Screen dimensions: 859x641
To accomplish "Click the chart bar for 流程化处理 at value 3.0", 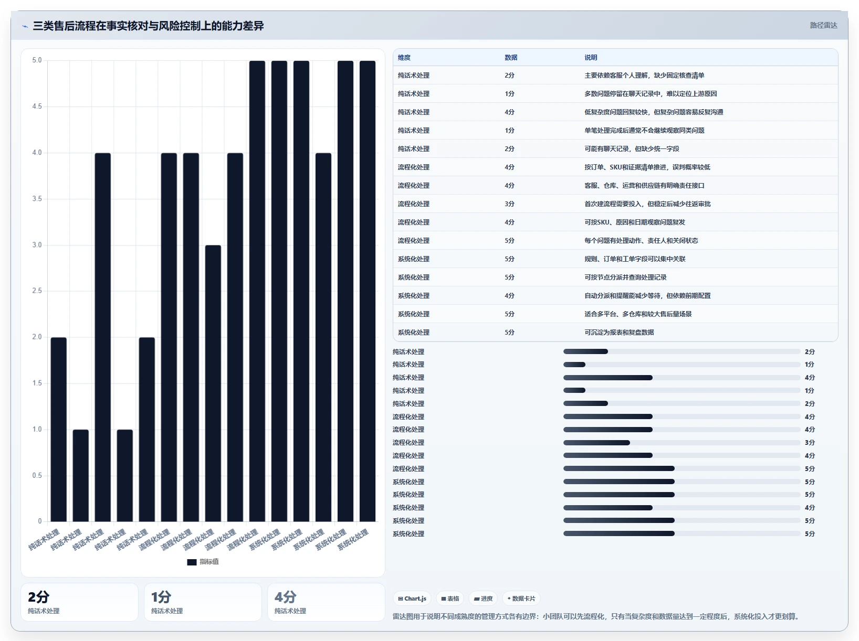I will (x=213, y=383).
